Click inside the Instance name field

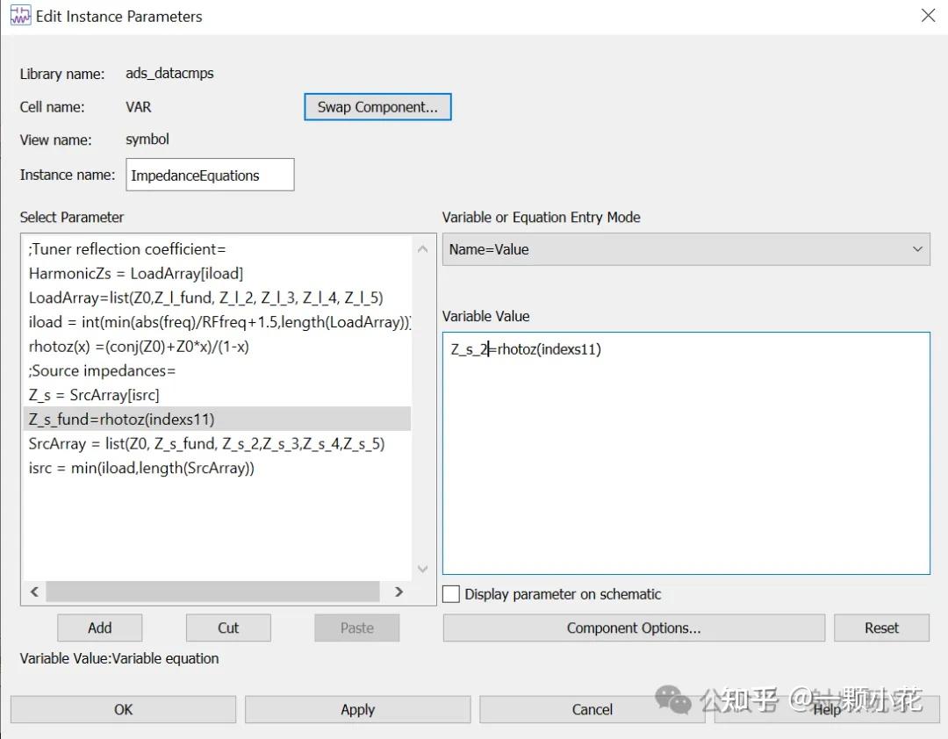pos(209,175)
